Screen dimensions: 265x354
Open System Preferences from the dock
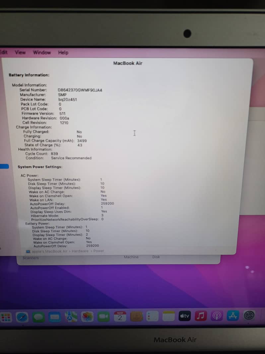click(250, 316)
